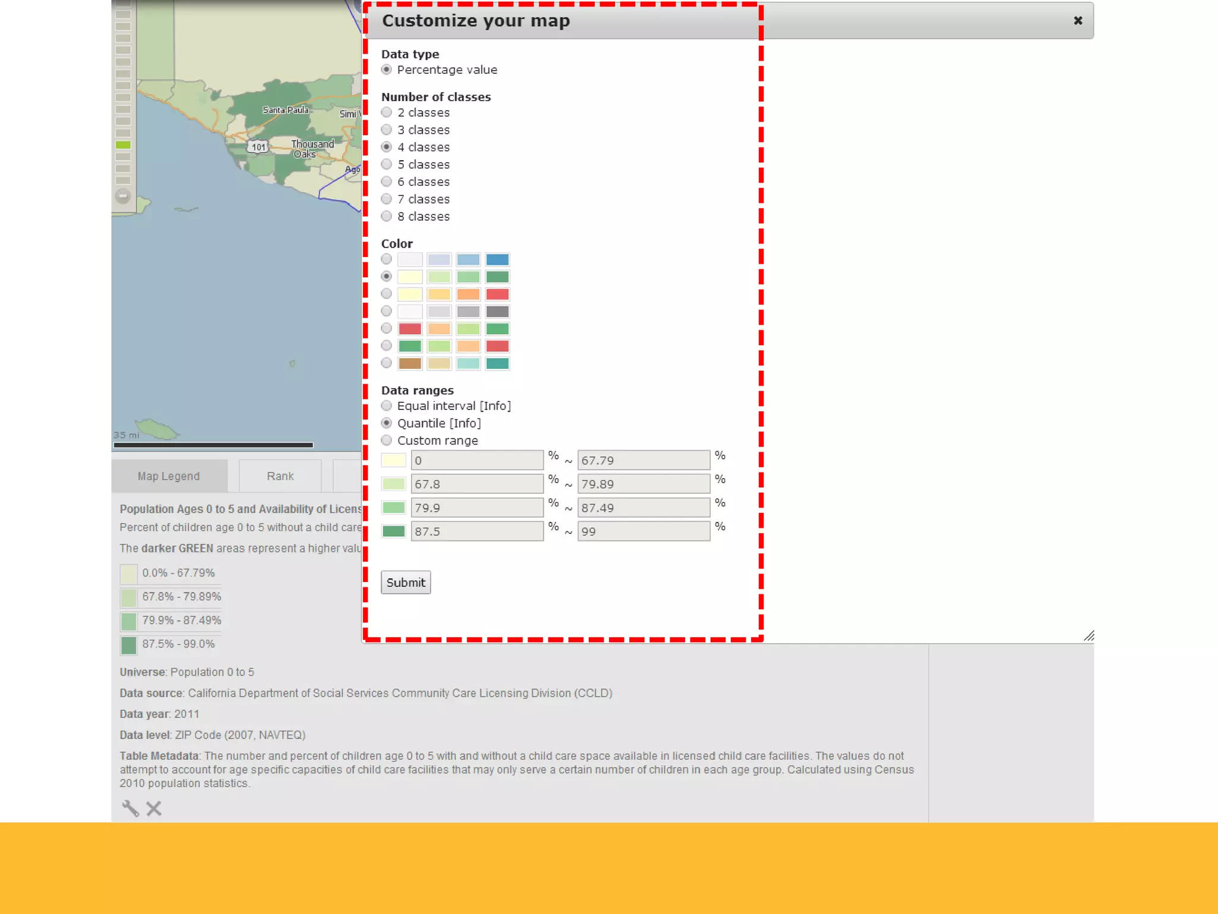Click the X remove icon beside the wrench
Image resolution: width=1218 pixels, height=914 pixels.
[154, 808]
